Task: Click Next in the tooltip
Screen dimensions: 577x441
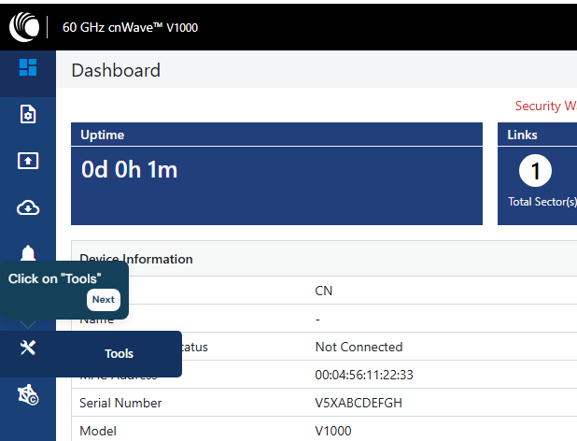Action: tap(104, 300)
